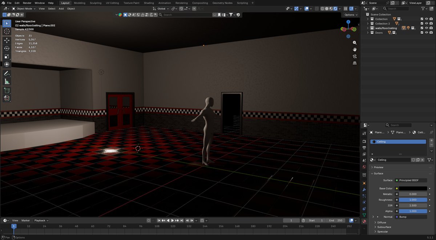The width and height of the screenshot is (436, 240).
Task: Select the Transform tool
Action: click(7, 65)
